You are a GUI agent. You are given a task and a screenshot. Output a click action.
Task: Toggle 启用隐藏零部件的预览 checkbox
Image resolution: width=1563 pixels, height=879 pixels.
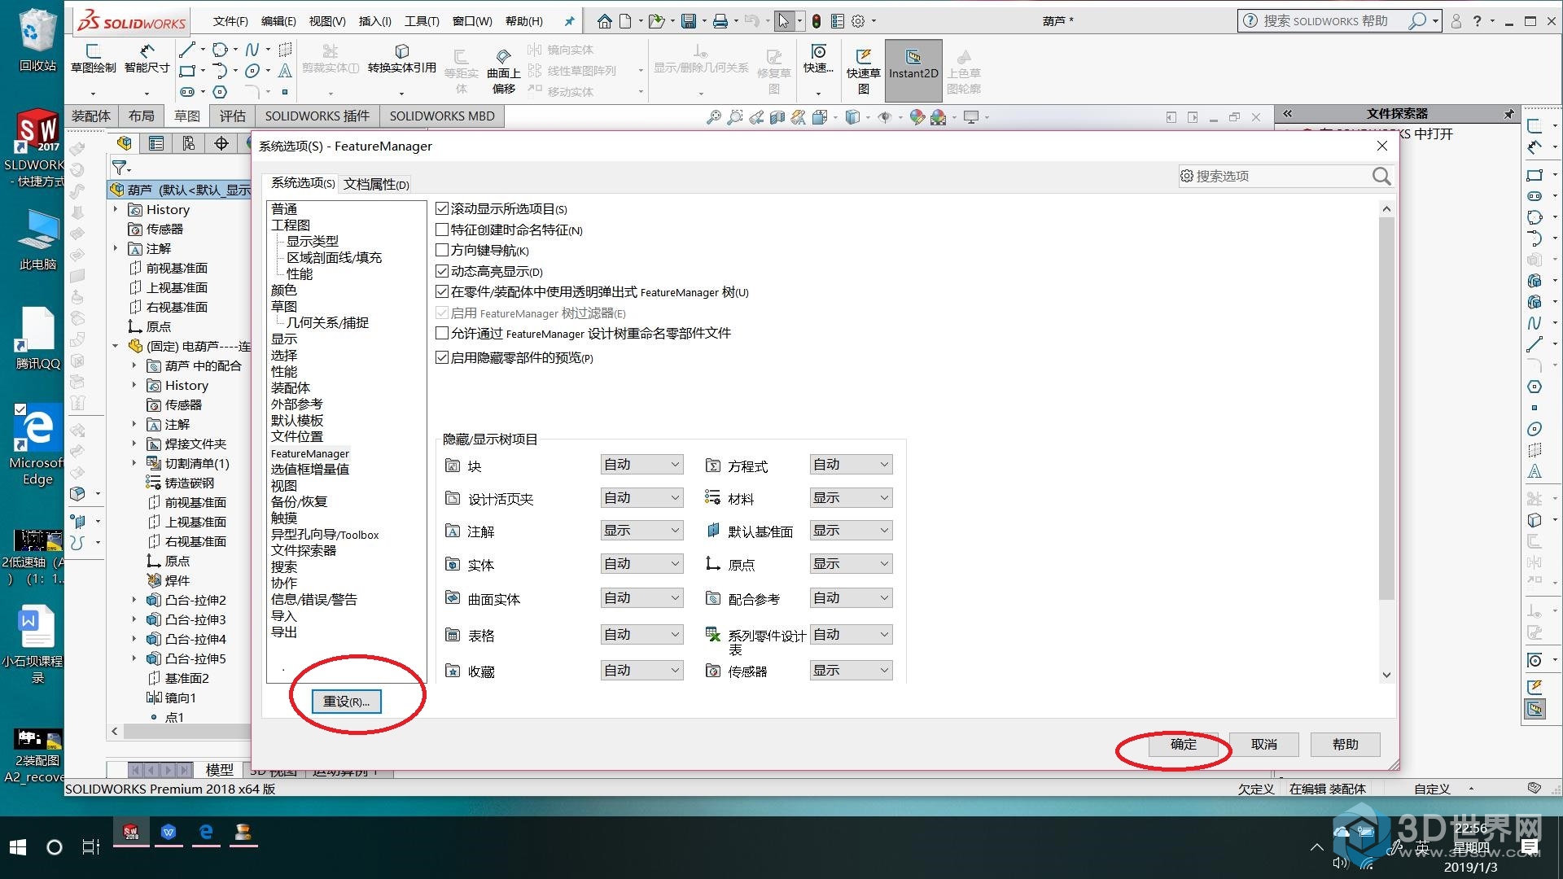(441, 357)
